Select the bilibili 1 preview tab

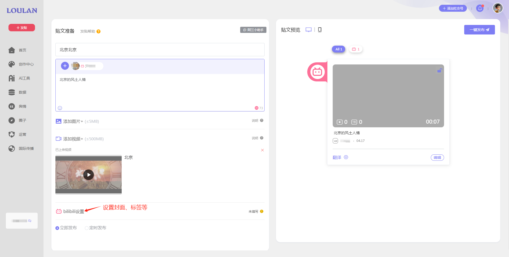pyautogui.click(x=356, y=49)
